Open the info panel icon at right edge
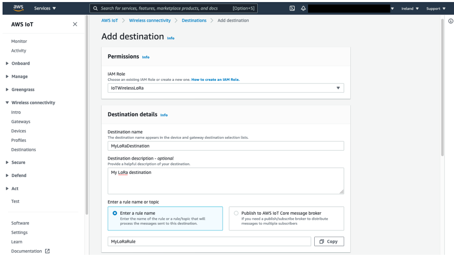 pyautogui.click(x=451, y=21)
